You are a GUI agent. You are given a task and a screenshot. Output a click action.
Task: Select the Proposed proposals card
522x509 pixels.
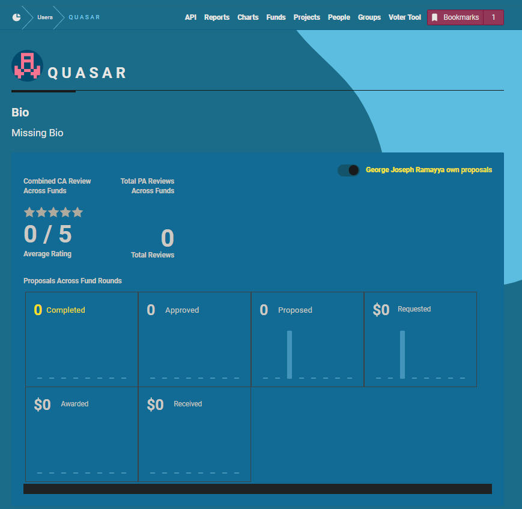[x=308, y=339]
